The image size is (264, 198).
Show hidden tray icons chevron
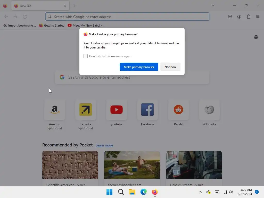coord(200,192)
